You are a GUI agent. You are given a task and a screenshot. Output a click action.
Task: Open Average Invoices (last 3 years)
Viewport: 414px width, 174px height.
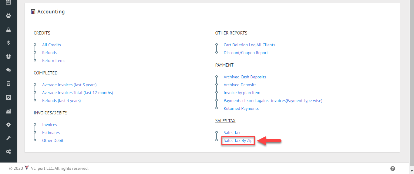tap(69, 85)
